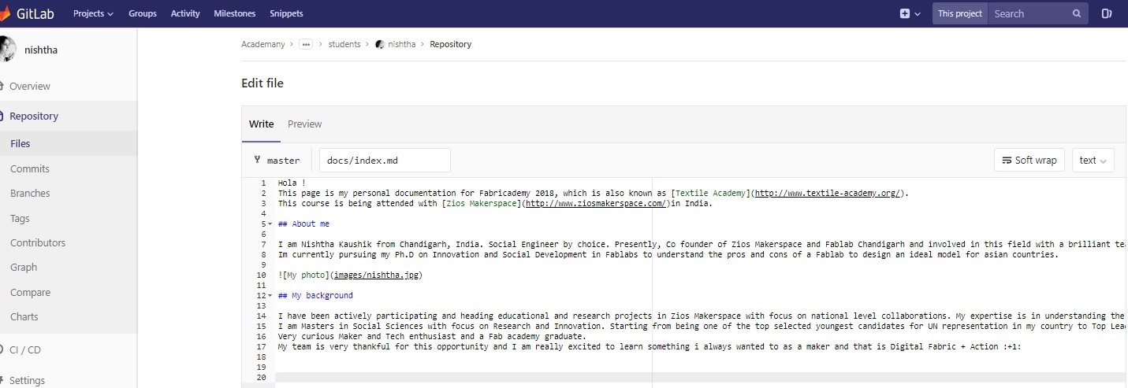
Task: Click the images/nishtha.jpg path in editor
Action: [378, 275]
